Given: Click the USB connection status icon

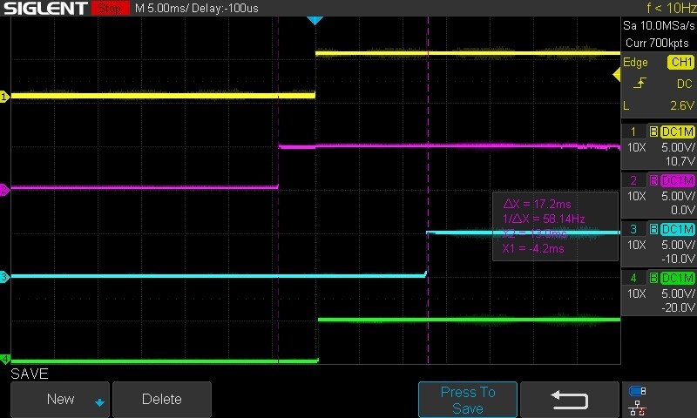Looking at the screenshot, I should [638, 391].
